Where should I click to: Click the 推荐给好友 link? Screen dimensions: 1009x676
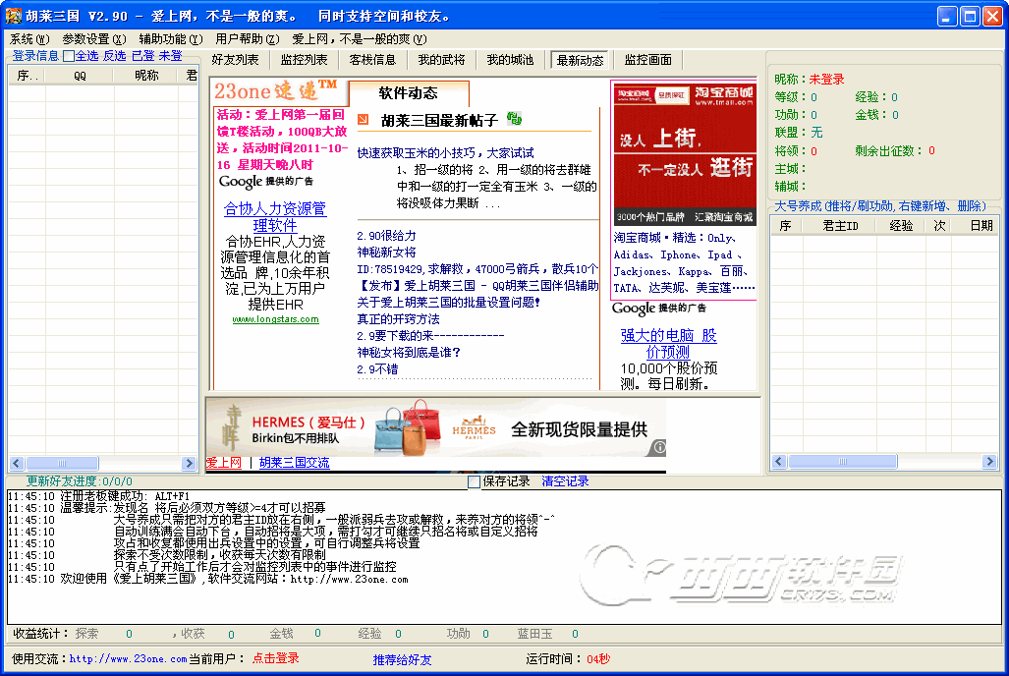point(402,659)
